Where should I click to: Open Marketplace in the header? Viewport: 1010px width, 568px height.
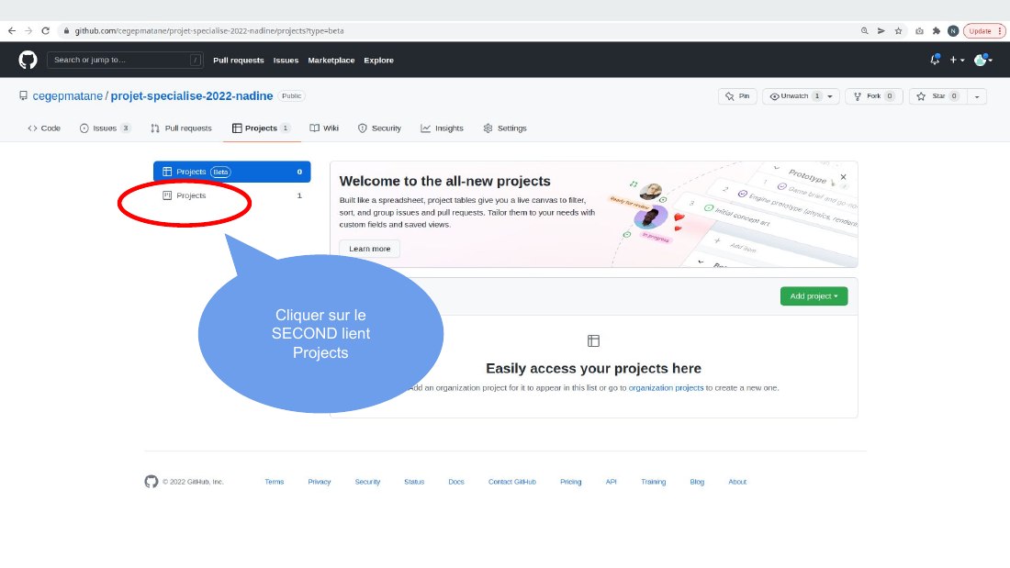click(x=331, y=60)
